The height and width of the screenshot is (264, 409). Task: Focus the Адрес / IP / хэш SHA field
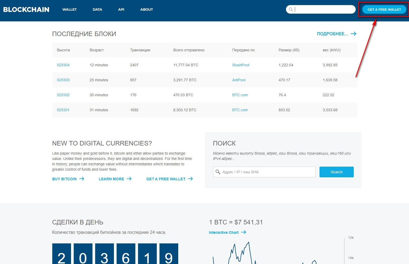tap(264, 172)
